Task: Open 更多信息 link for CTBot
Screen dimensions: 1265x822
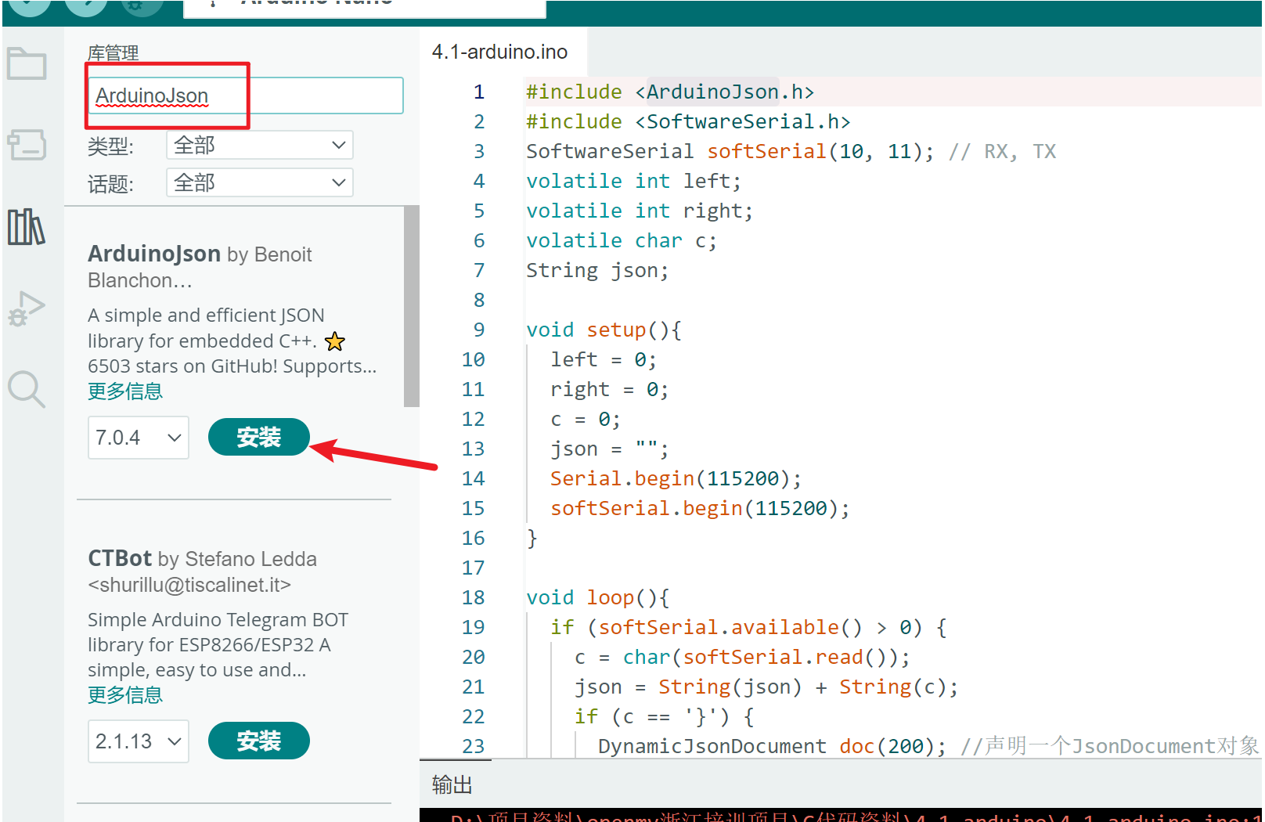Action: (125, 695)
